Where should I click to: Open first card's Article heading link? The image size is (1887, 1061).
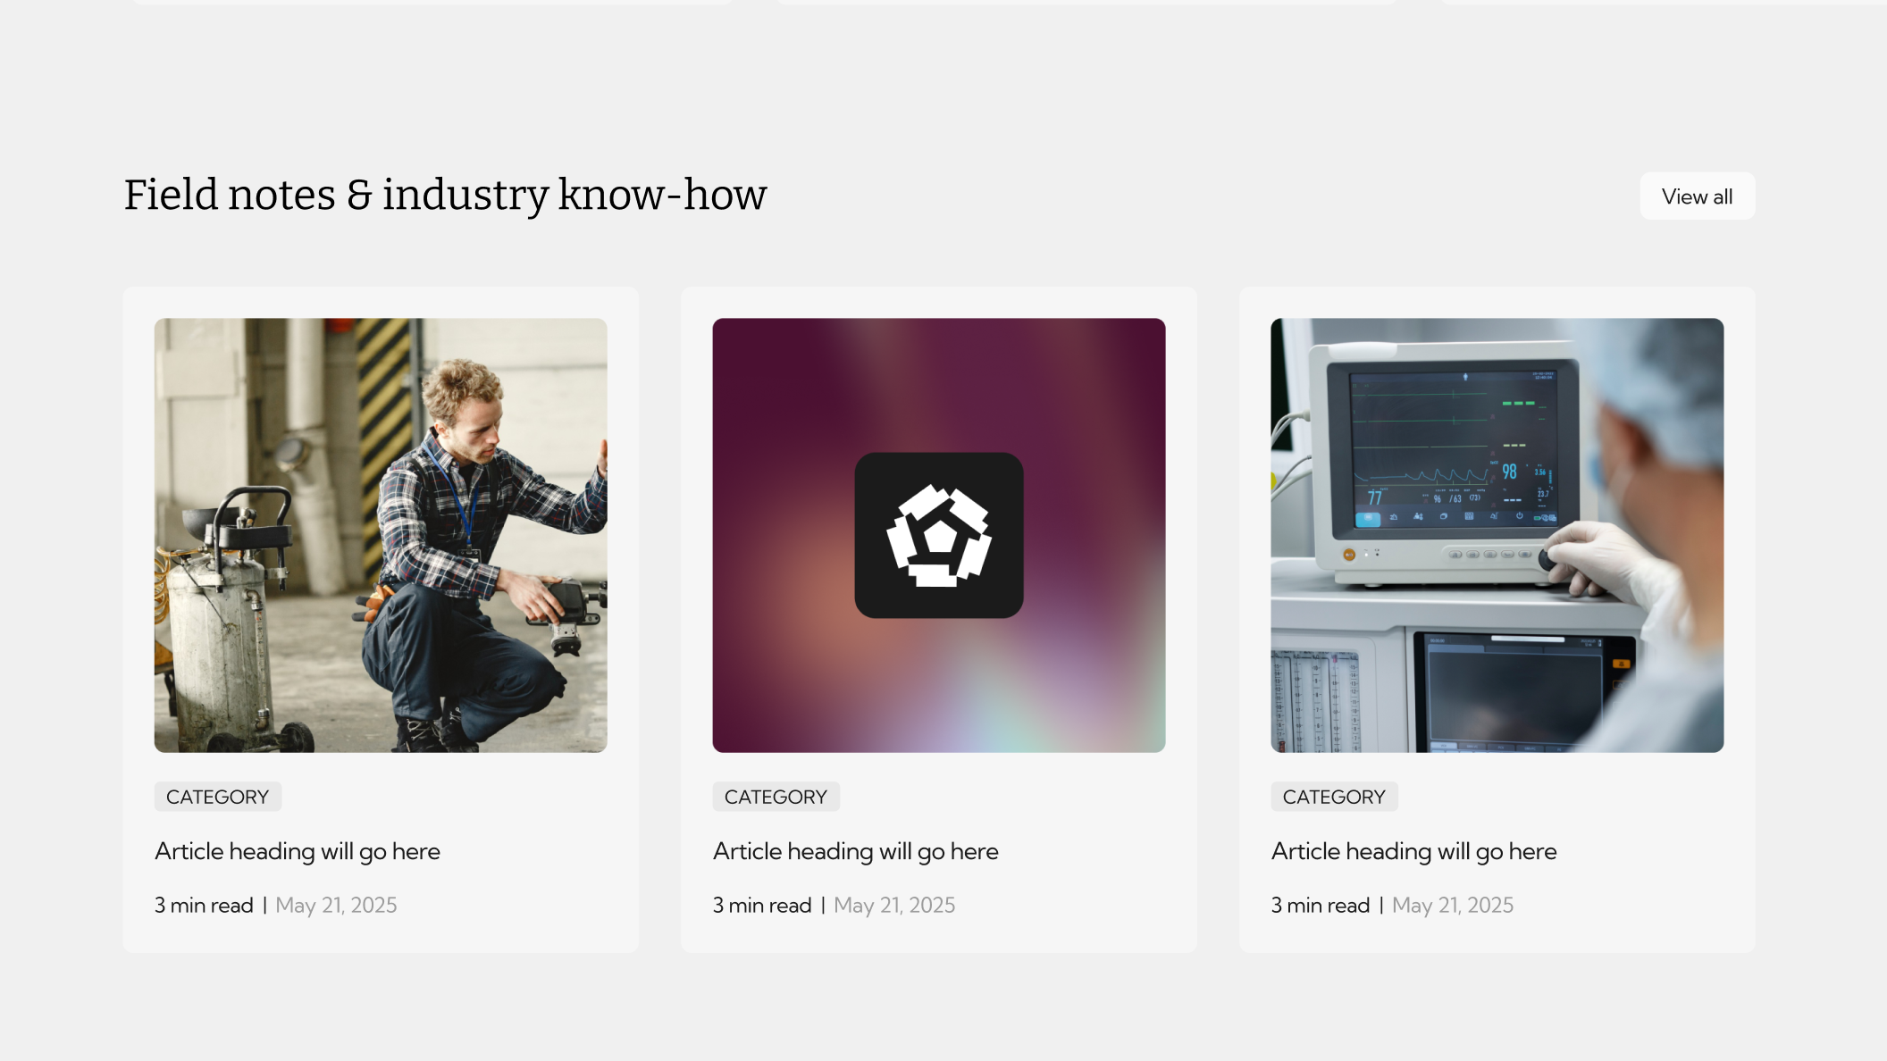[298, 851]
